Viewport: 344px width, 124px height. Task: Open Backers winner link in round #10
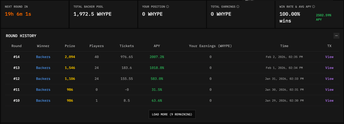click(x=43, y=100)
